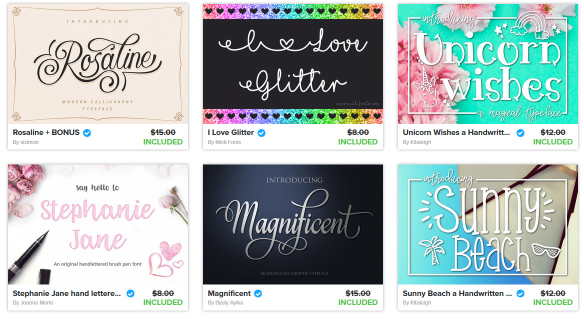
Task: Click the verified badge beside Rosaline + BONUS
Action: point(87,132)
